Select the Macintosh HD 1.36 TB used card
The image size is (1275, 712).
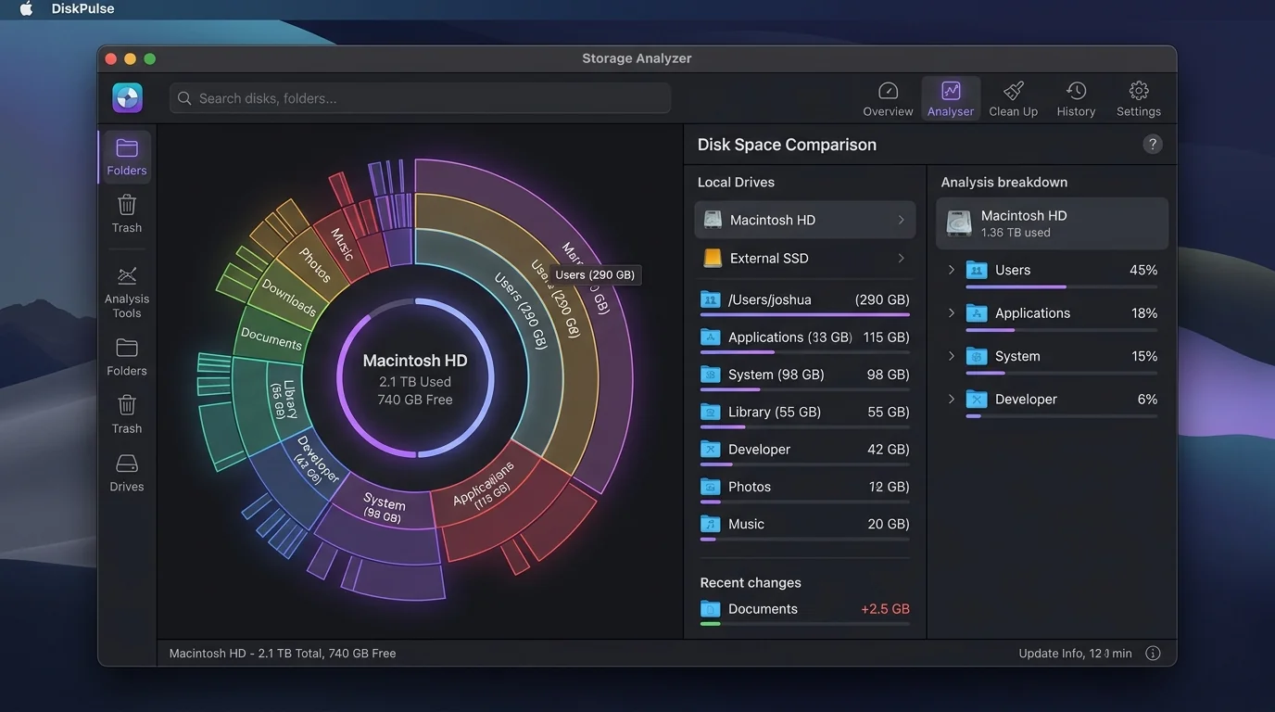click(1052, 223)
